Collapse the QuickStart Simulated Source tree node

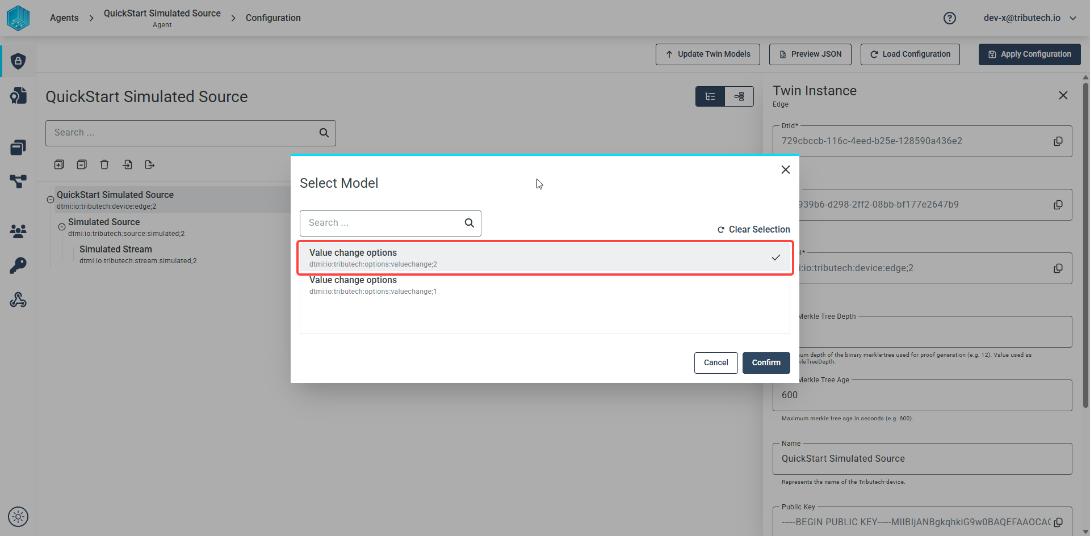coord(51,200)
